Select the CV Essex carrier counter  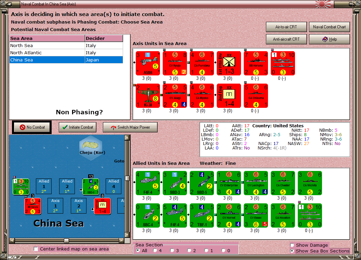256,215
